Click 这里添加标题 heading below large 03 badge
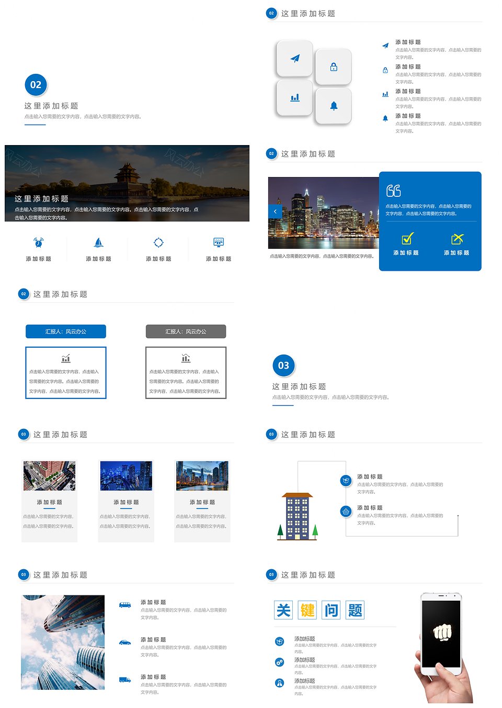502x708 pixels. (299, 386)
